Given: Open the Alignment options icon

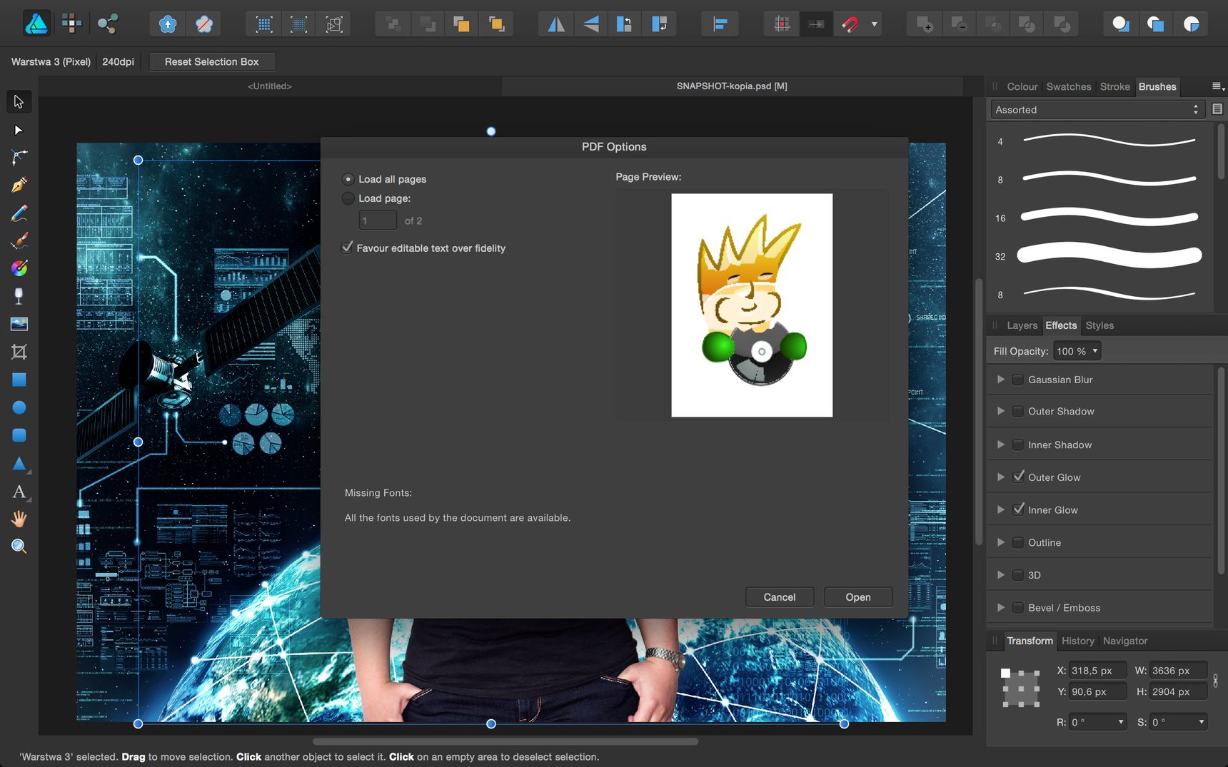Looking at the screenshot, I should (x=720, y=24).
